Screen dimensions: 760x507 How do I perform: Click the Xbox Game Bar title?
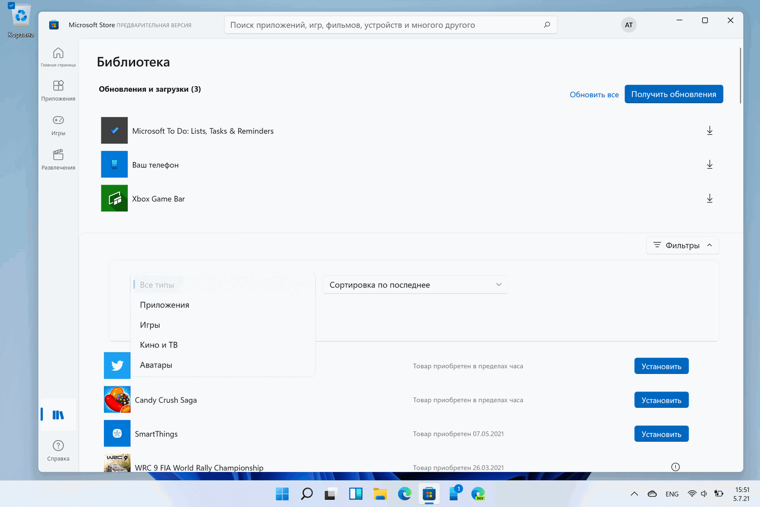pyautogui.click(x=159, y=199)
